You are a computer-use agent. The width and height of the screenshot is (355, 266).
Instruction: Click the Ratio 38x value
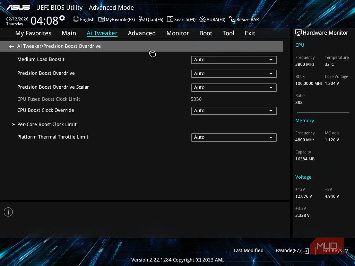[298, 103]
